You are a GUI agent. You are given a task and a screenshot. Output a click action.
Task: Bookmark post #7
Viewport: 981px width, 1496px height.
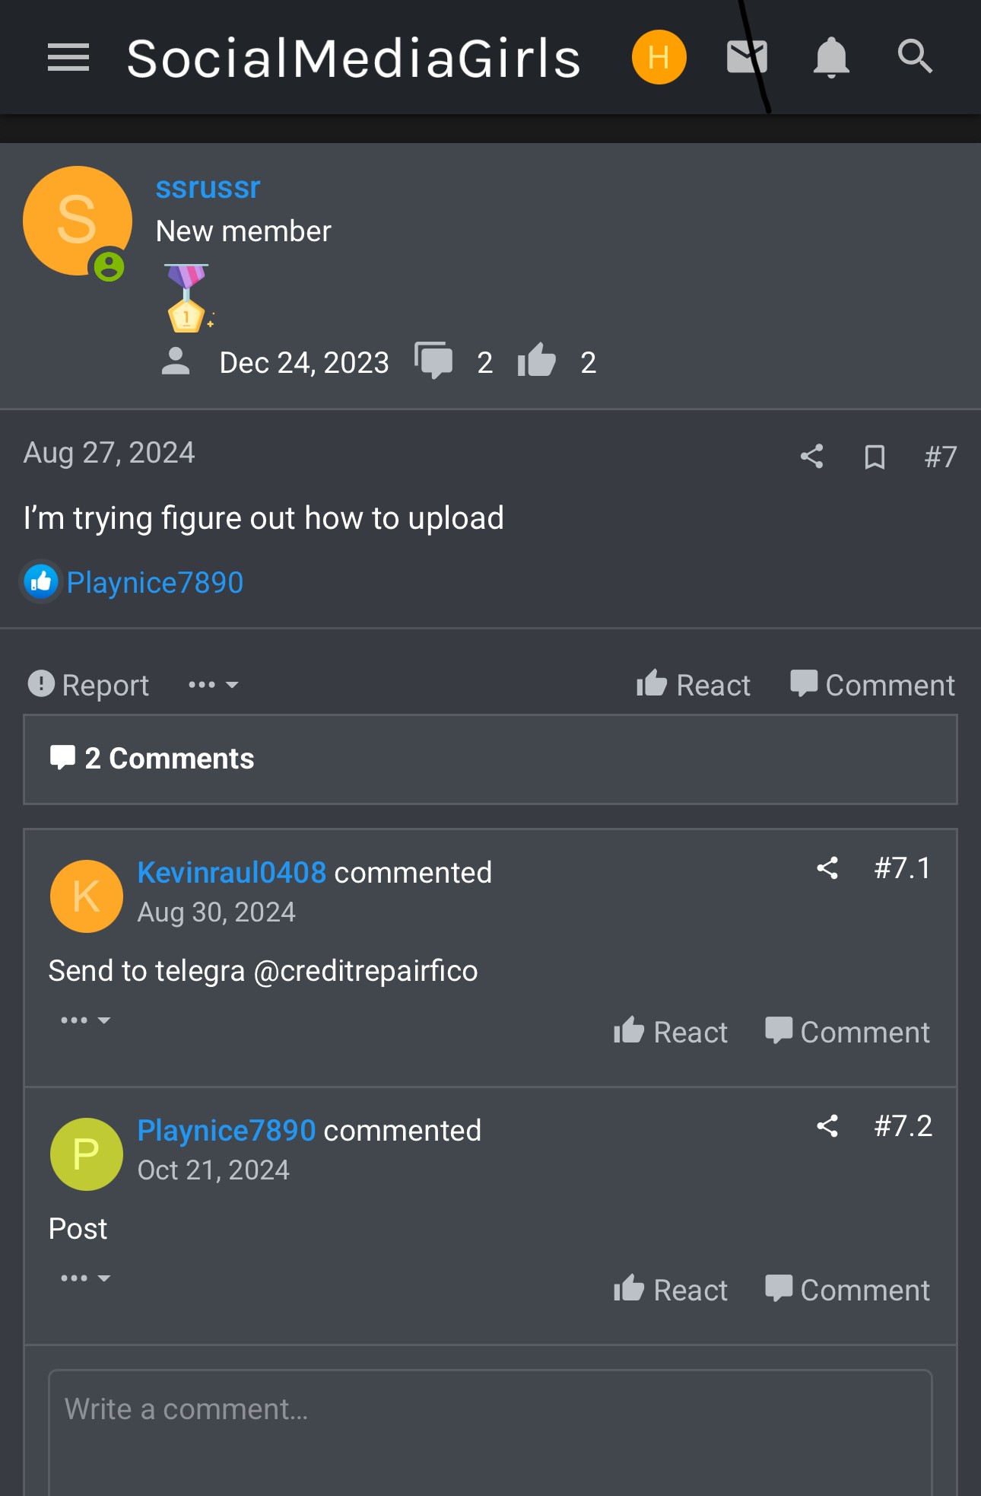[x=875, y=457]
